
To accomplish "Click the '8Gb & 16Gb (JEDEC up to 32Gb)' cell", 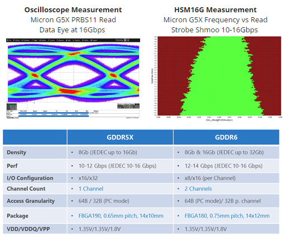I will (x=226, y=152).
